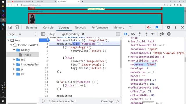Resume script execution button
The image size is (186, 104).
point(126,34)
